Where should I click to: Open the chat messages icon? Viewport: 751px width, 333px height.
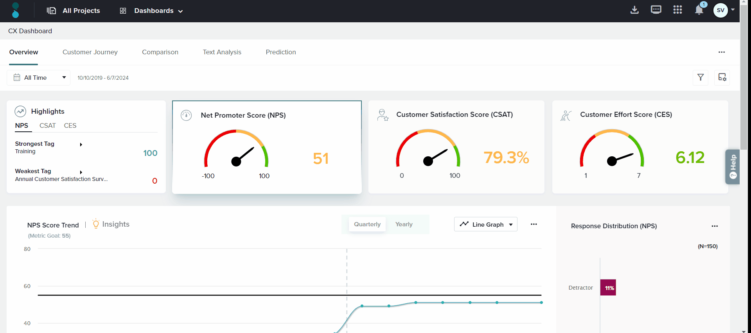tap(656, 10)
